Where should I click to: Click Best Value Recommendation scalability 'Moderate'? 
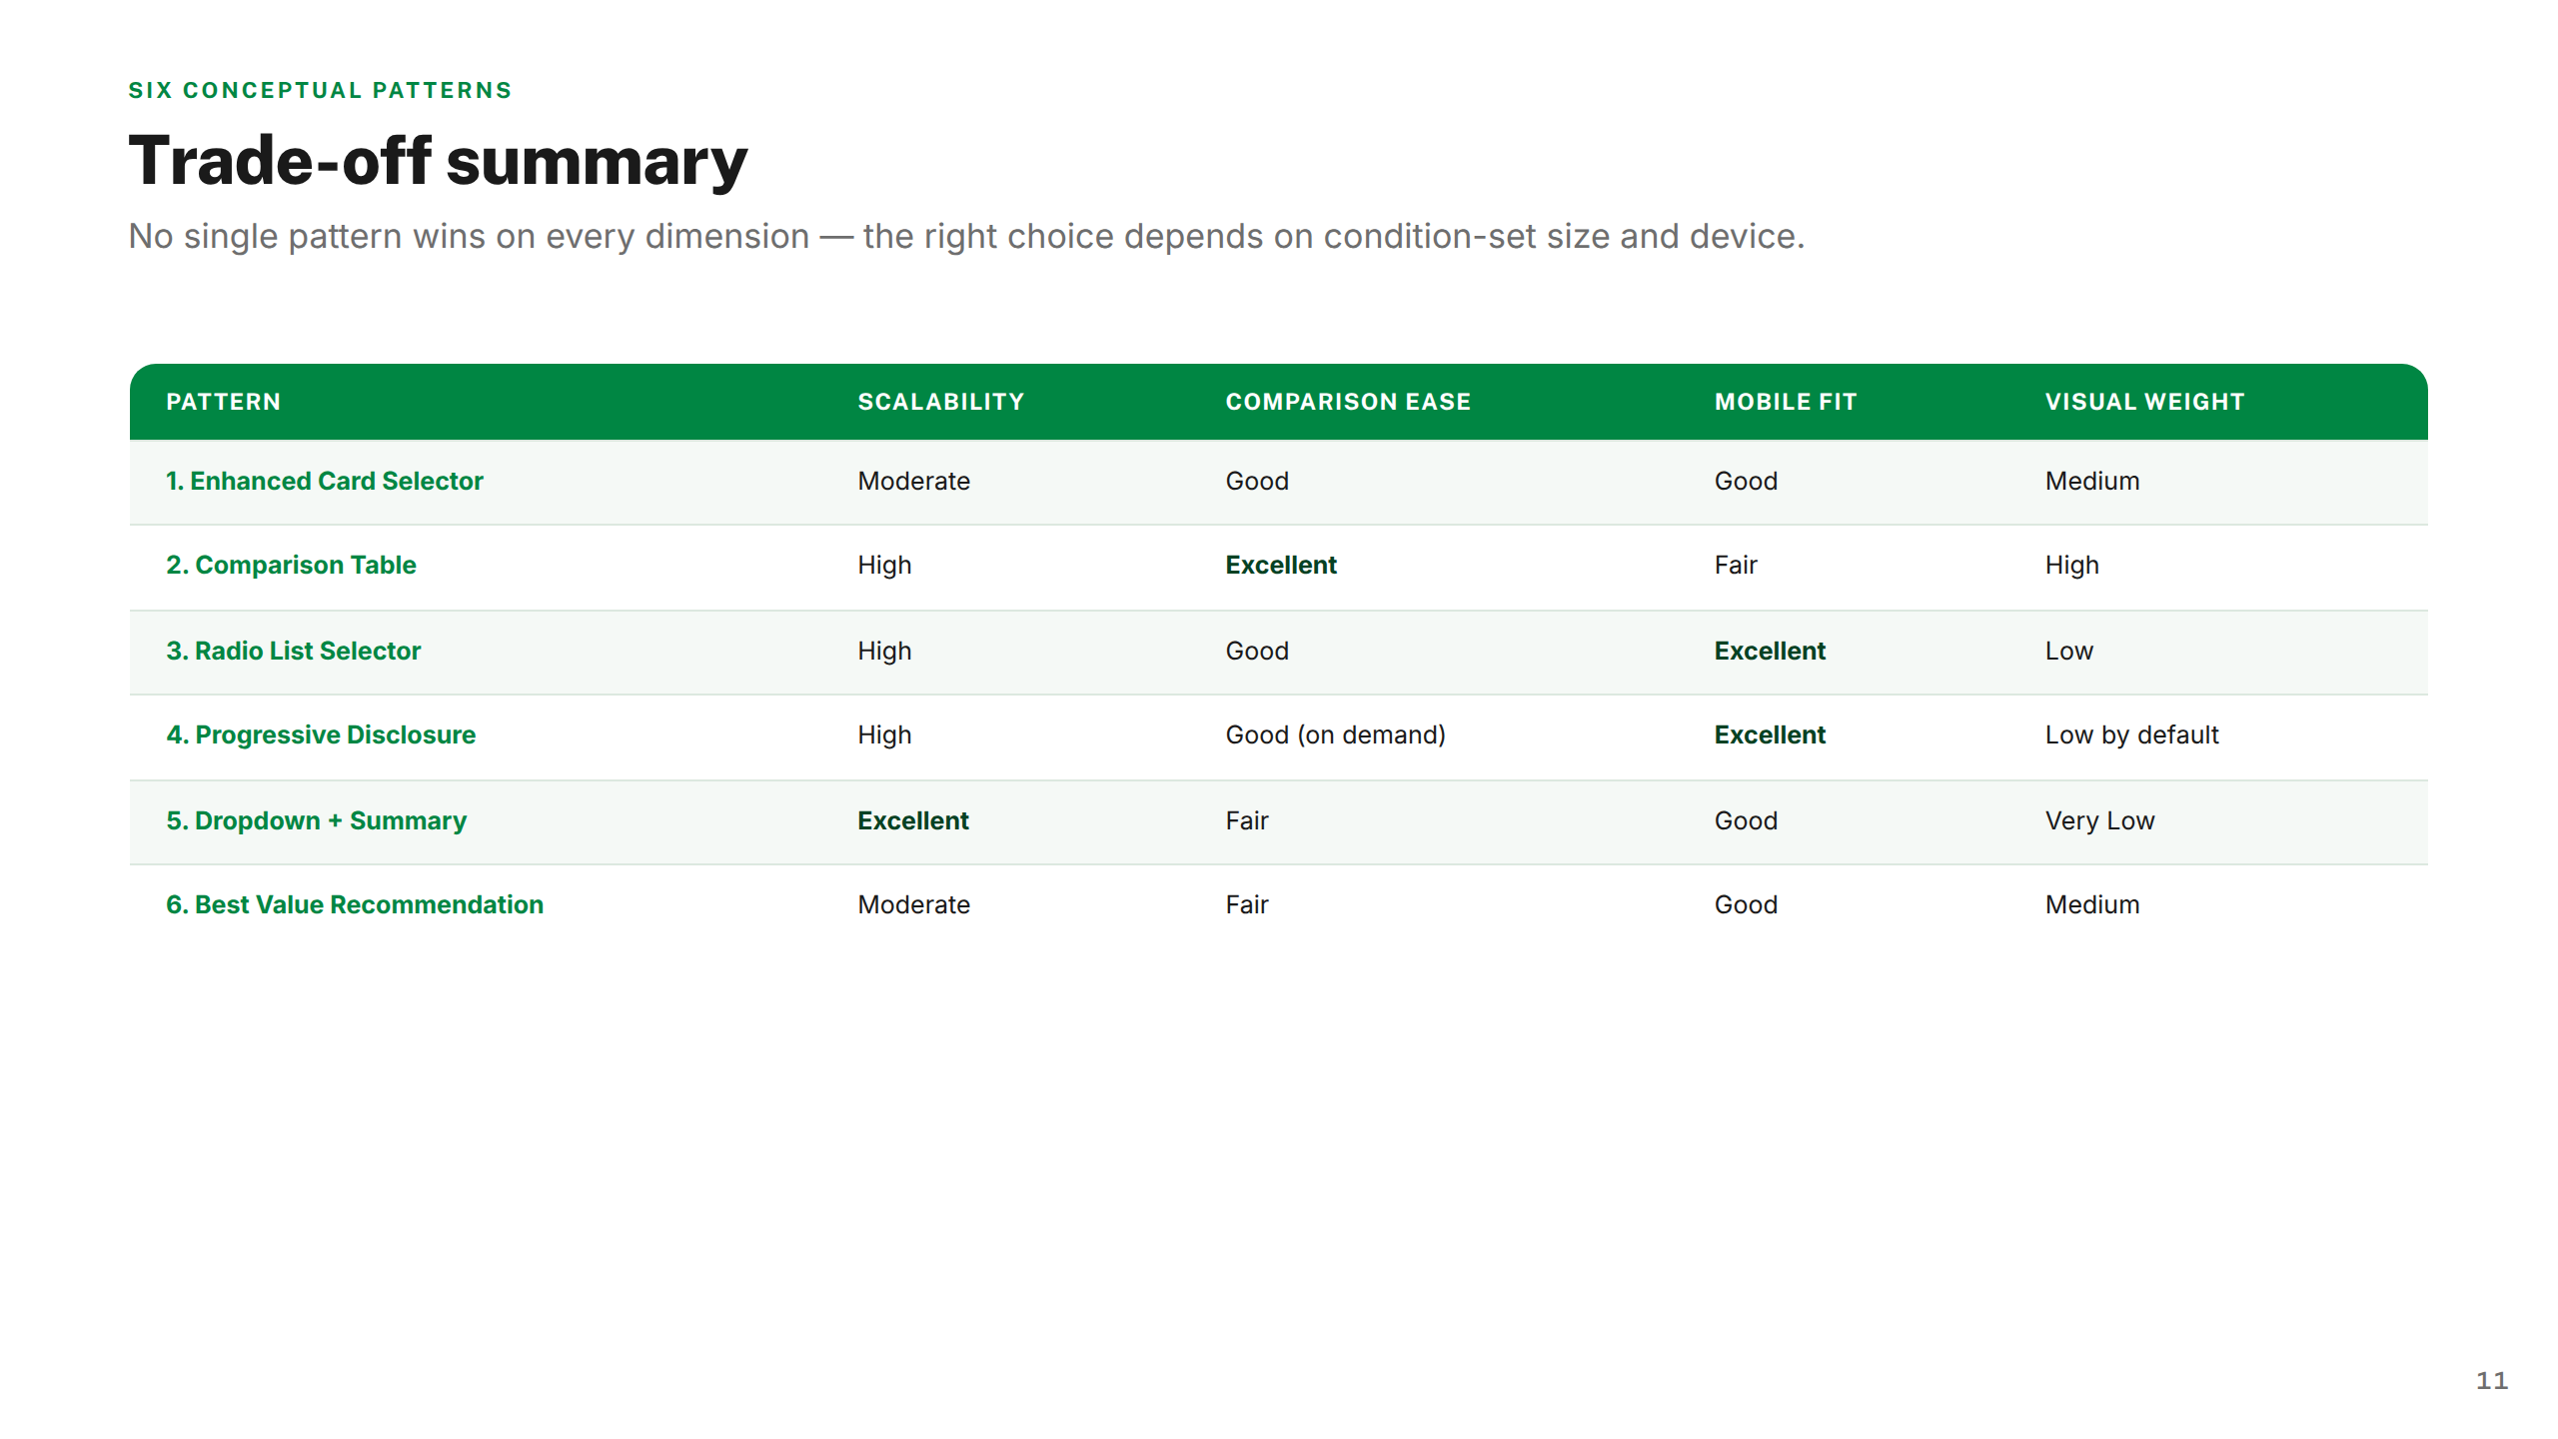913,904
